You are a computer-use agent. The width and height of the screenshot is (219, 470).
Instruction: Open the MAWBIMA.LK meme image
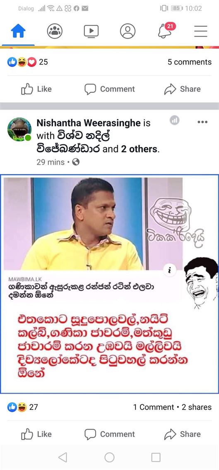click(109, 284)
